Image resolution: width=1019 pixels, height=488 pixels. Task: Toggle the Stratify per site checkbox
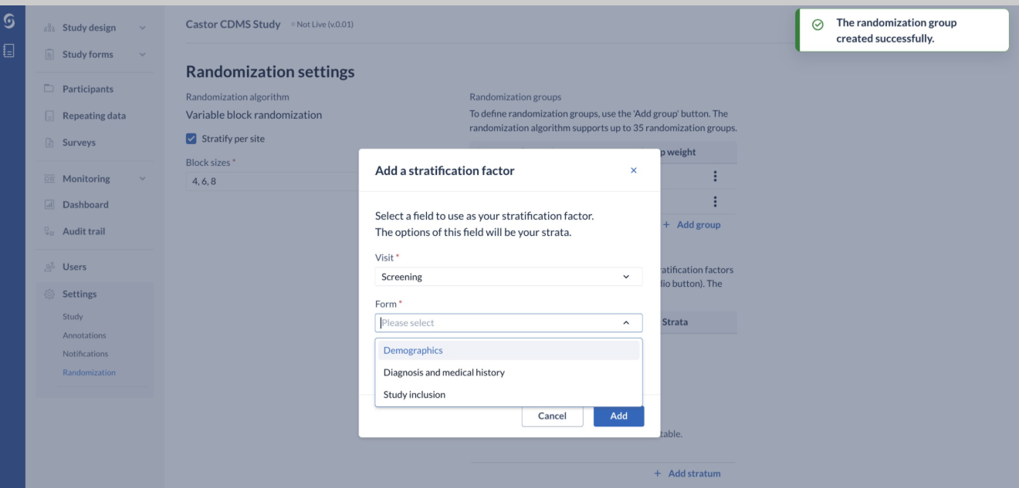coord(191,139)
